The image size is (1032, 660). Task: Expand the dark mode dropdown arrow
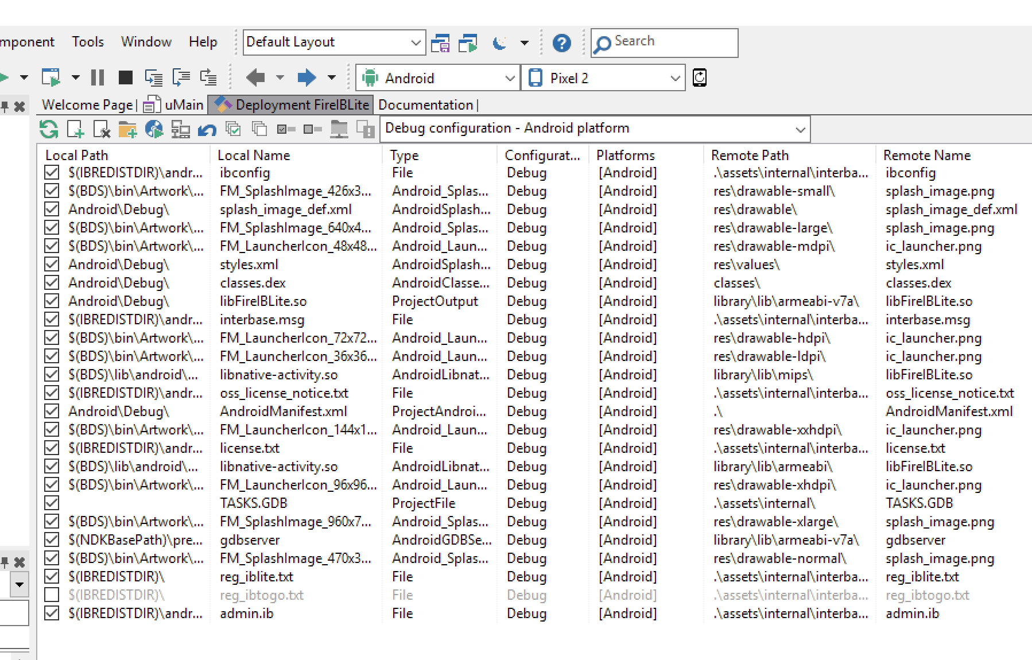tap(525, 43)
